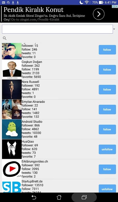
Task: Close the ad with the X icon
Action: (116, 7)
